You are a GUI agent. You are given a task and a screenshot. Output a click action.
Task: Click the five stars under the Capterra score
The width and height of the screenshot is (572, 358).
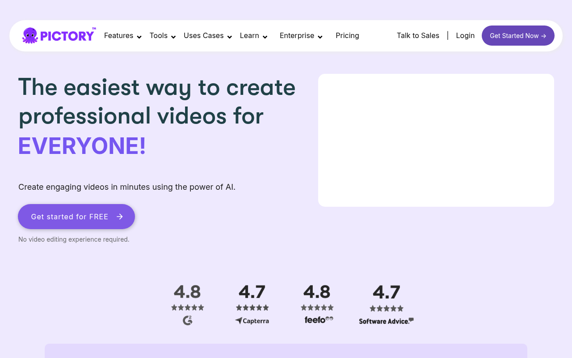252,307
